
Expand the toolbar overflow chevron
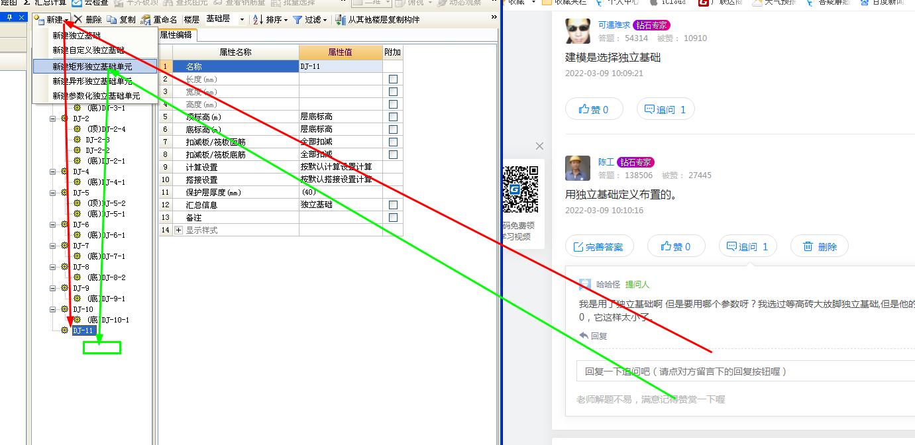pyautogui.click(x=494, y=18)
